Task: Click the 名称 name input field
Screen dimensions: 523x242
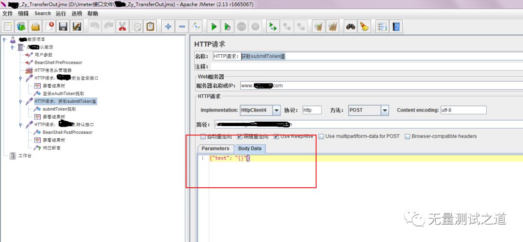Action: pyautogui.click(x=368, y=56)
